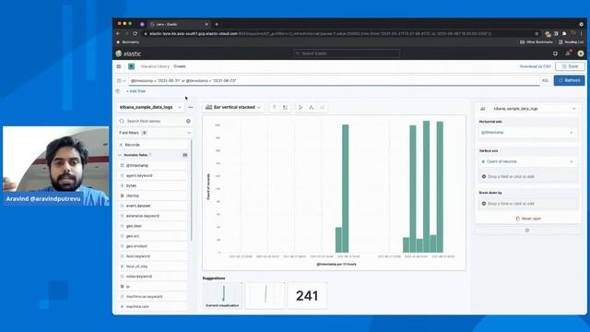
Task: Select the hour_of_day field
Action: pyautogui.click(x=153, y=267)
